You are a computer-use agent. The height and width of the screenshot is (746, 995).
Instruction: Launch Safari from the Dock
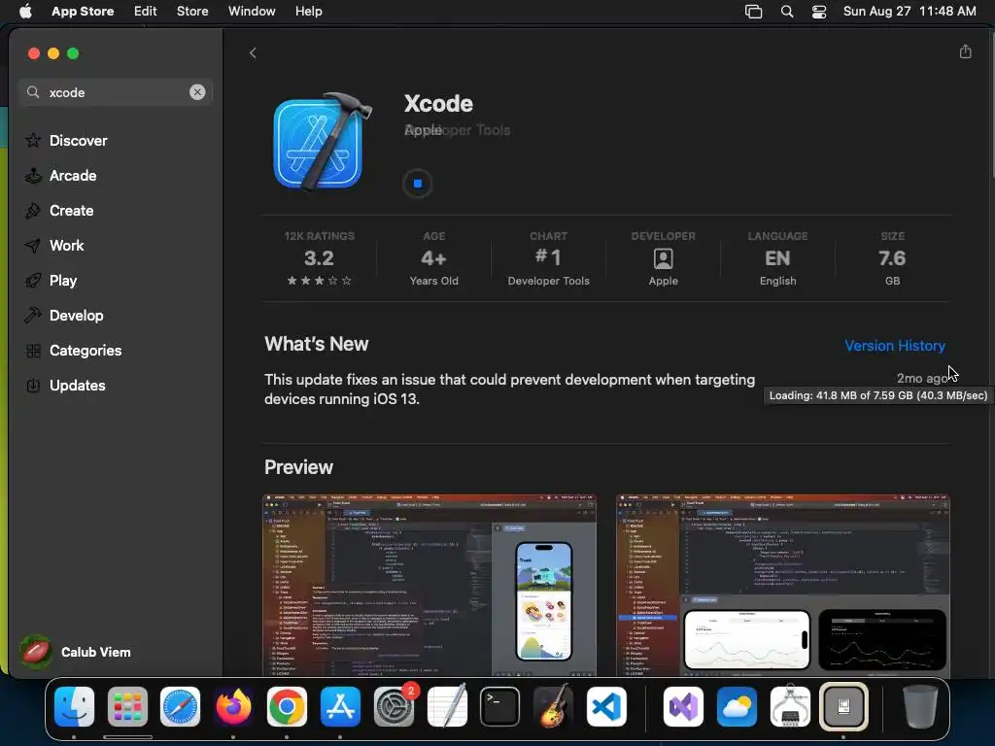click(180, 706)
